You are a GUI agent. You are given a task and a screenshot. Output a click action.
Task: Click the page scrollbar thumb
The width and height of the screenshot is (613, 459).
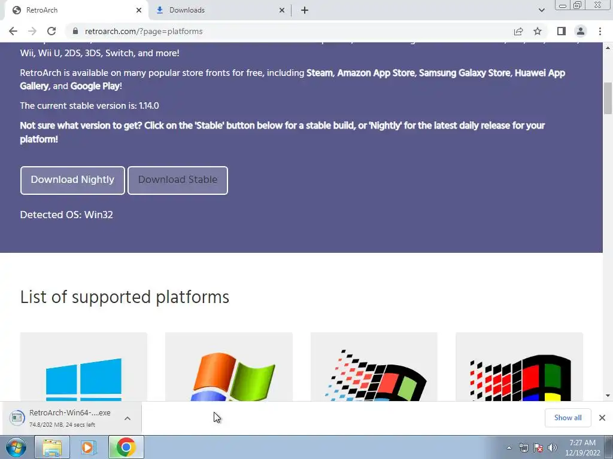[x=608, y=98]
